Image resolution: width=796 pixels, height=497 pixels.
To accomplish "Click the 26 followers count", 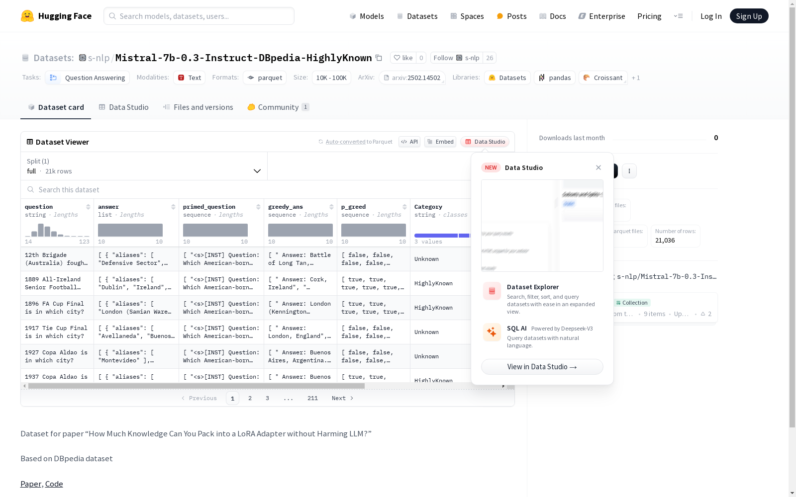I will tap(490, 58).
